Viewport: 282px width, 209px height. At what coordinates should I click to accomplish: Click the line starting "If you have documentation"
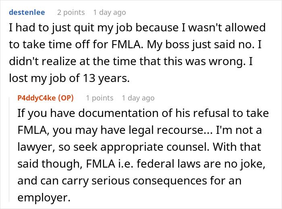click(x=143, y=113)
